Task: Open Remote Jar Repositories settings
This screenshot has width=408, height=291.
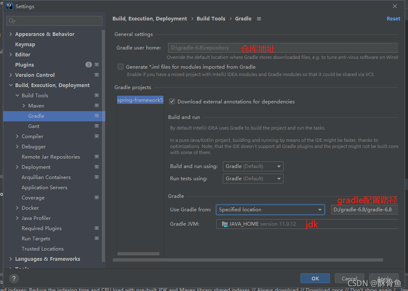Action: [x=51, y=157]
